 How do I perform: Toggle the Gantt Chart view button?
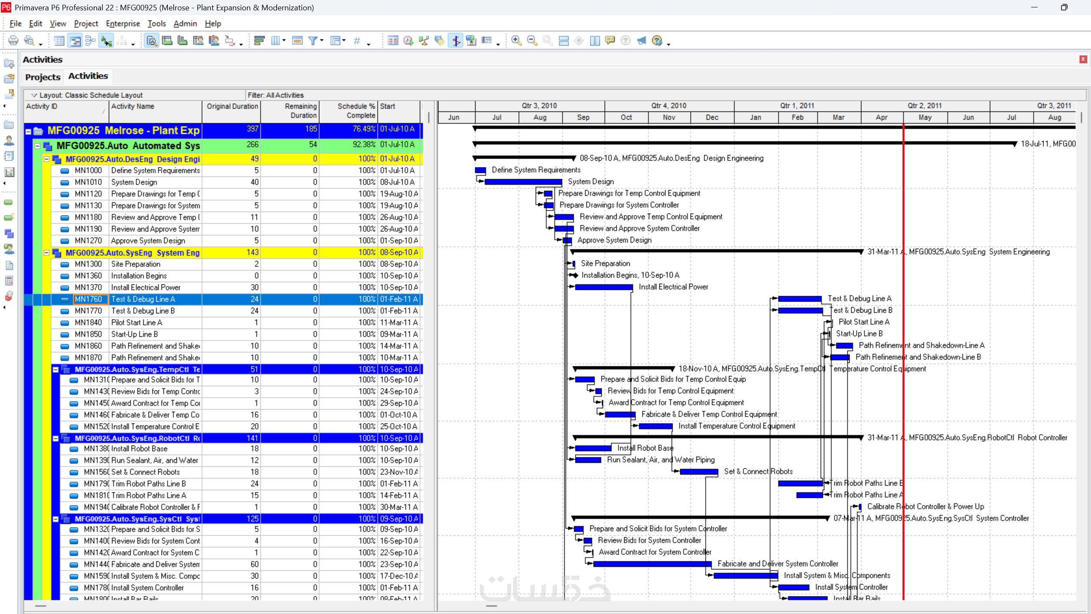(75, 41)
